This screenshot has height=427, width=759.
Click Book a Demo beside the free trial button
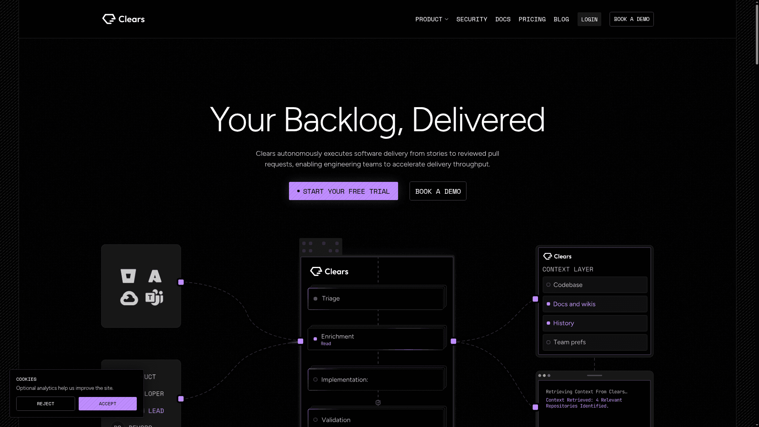[x=438, y=191]
